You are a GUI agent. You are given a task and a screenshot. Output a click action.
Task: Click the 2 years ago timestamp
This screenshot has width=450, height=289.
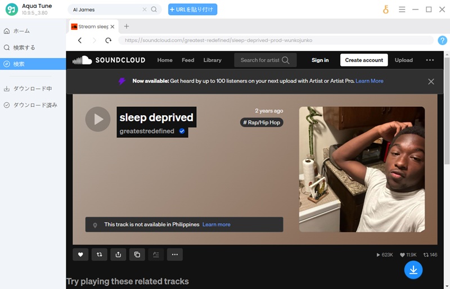pos(269,111)
